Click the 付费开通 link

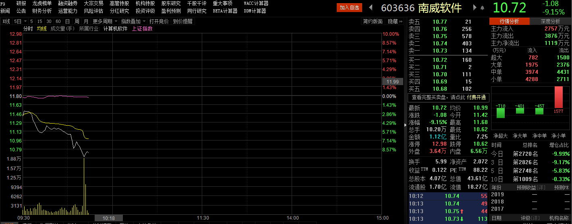[x=477, y=97]
